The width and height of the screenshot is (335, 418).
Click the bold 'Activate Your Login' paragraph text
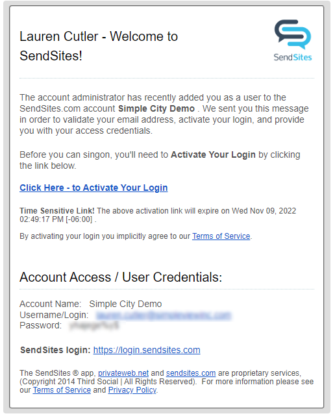pos(213,155)
